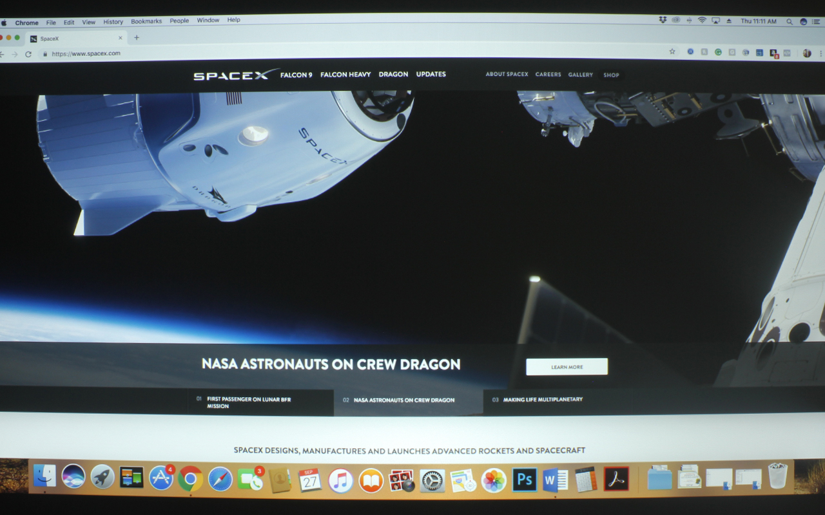825x515 pixels.
Task: Launch Microsoft Word from the Dock
Action: [555, 480]
